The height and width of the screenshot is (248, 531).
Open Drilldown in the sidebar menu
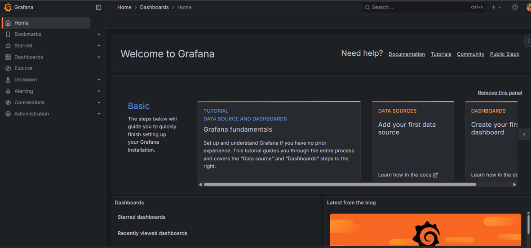(x=26, y=80)
